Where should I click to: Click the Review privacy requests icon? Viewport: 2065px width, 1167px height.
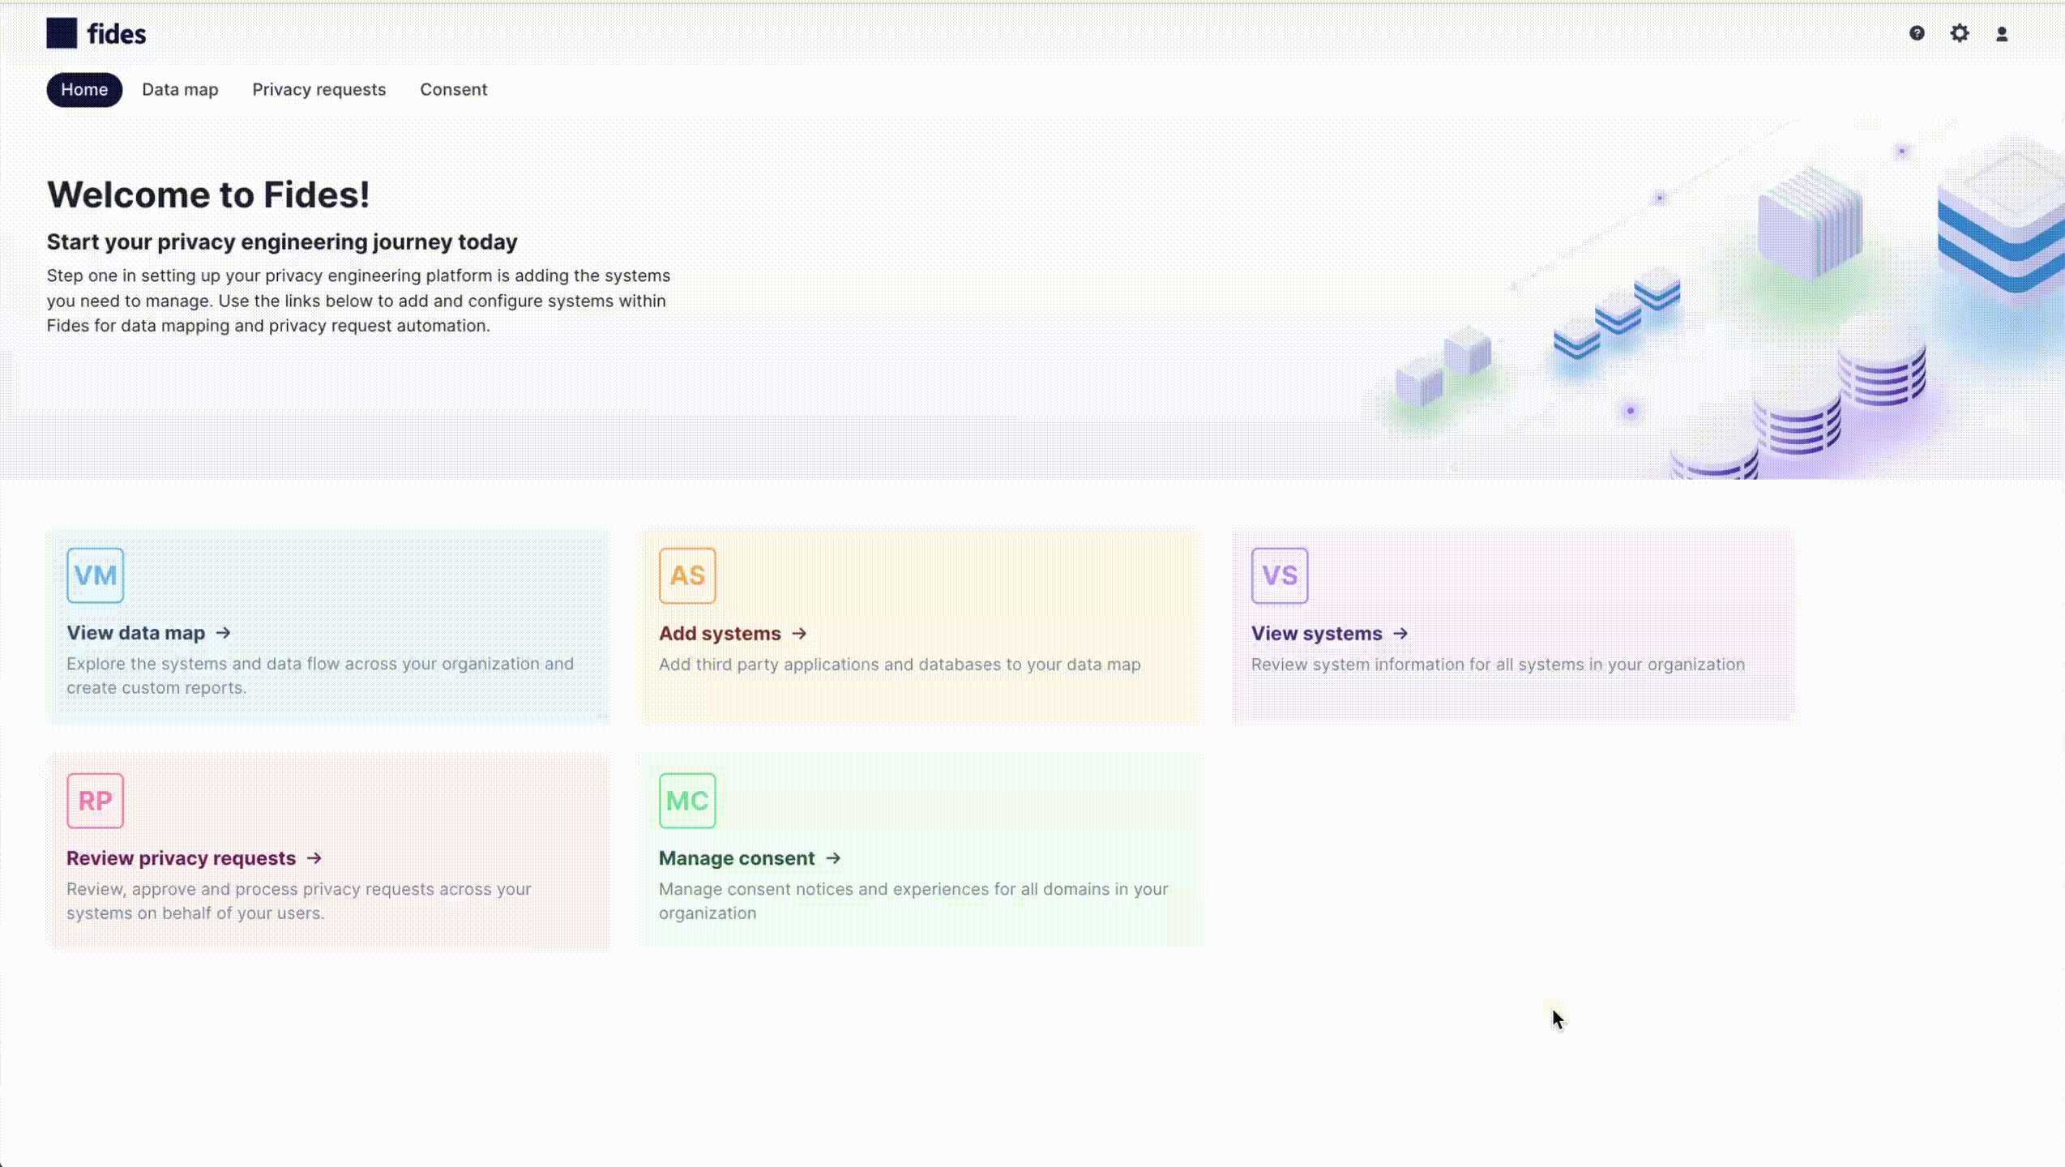pos(95,800)
